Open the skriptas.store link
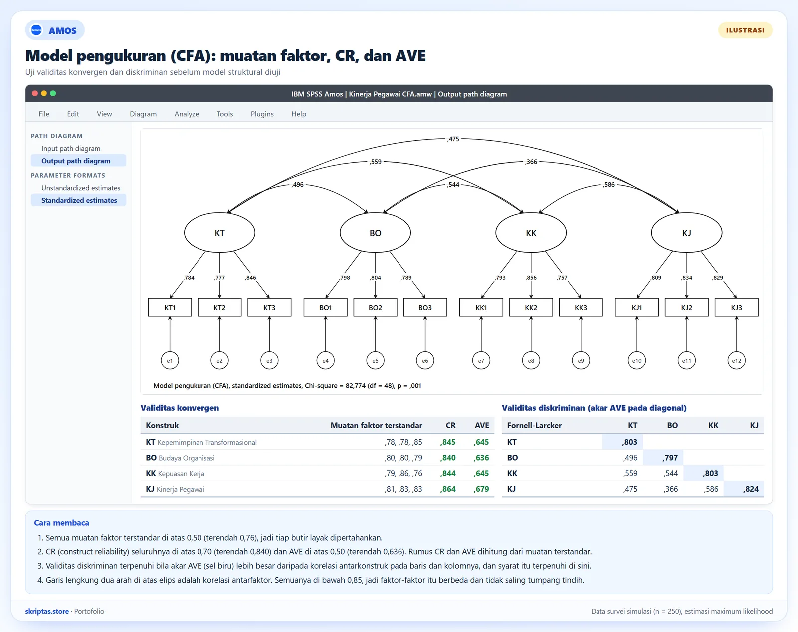Screen dimensions: 798x632 click(x=47, y=611)
